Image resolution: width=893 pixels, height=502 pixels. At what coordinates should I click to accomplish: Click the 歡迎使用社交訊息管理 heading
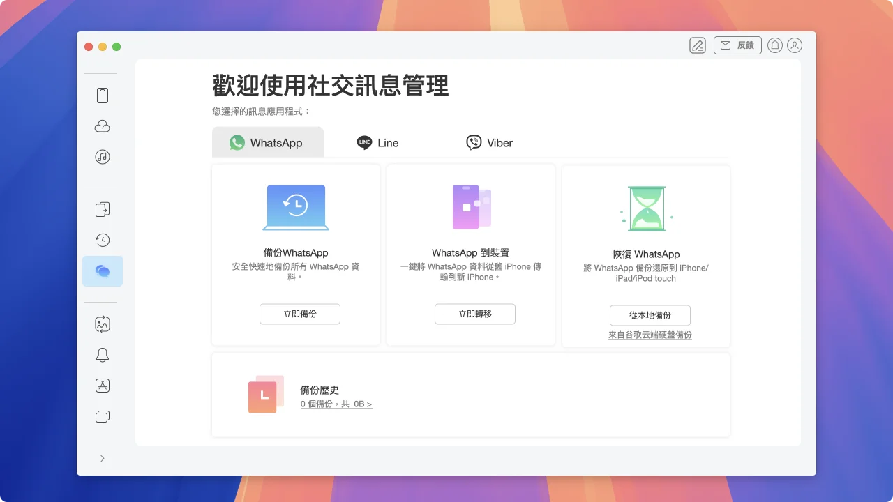331,86
